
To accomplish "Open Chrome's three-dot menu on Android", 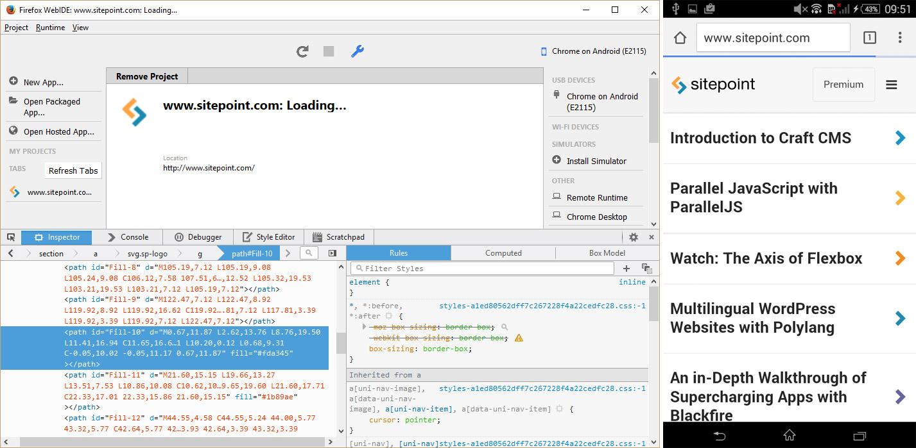I will click(899, 38).
